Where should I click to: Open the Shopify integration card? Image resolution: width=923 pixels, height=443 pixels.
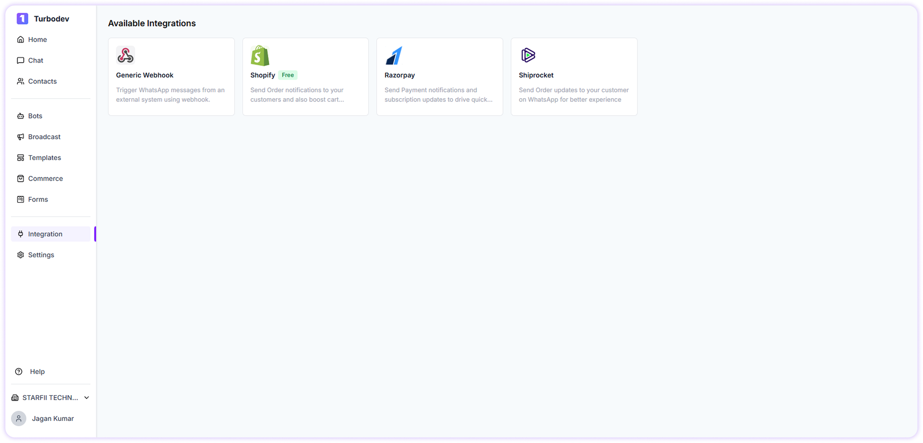(305, 76)
